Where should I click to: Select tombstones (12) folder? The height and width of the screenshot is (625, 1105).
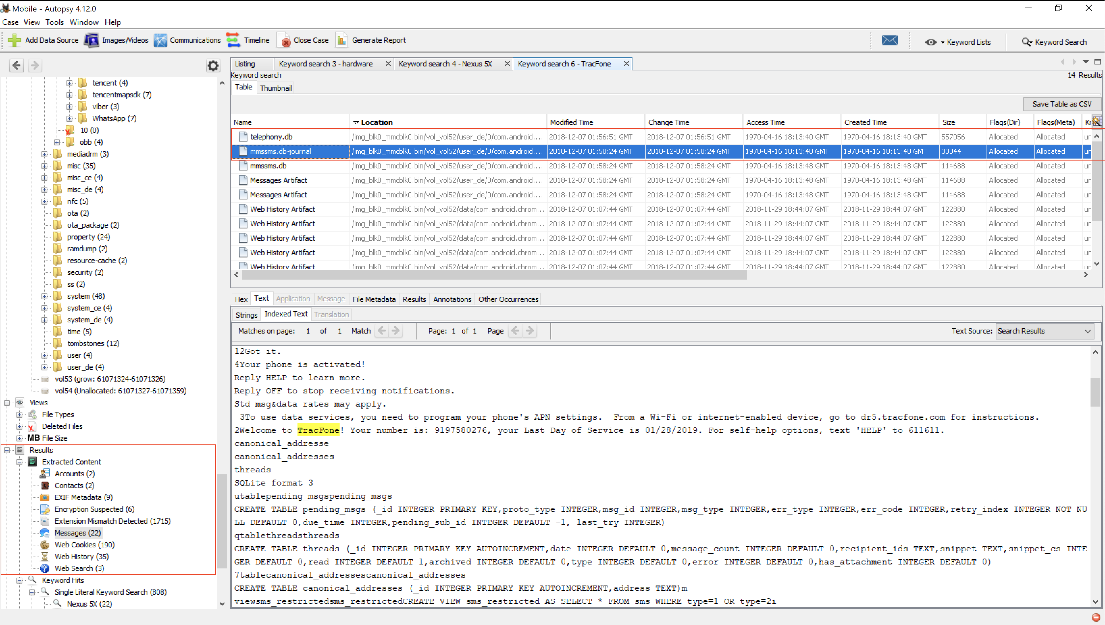click(x=93, y=343)
